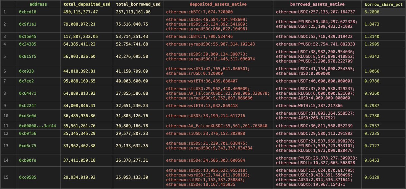The height and width of the screenshot is (189, 406).
Task: Select the borrowed_assets_native column header
Action: point(317,4)
